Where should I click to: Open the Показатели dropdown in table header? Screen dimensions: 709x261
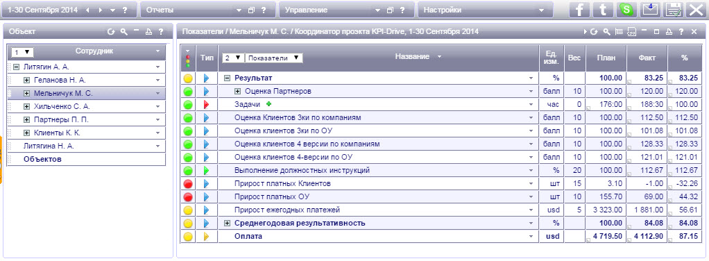tap(273, 58)
